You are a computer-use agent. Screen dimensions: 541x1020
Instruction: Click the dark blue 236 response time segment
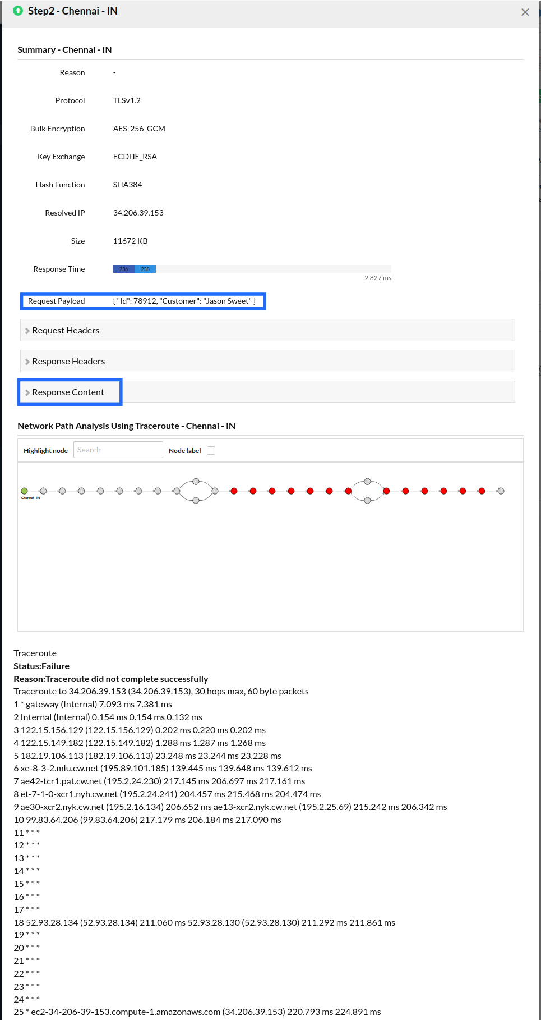[123, 269]
